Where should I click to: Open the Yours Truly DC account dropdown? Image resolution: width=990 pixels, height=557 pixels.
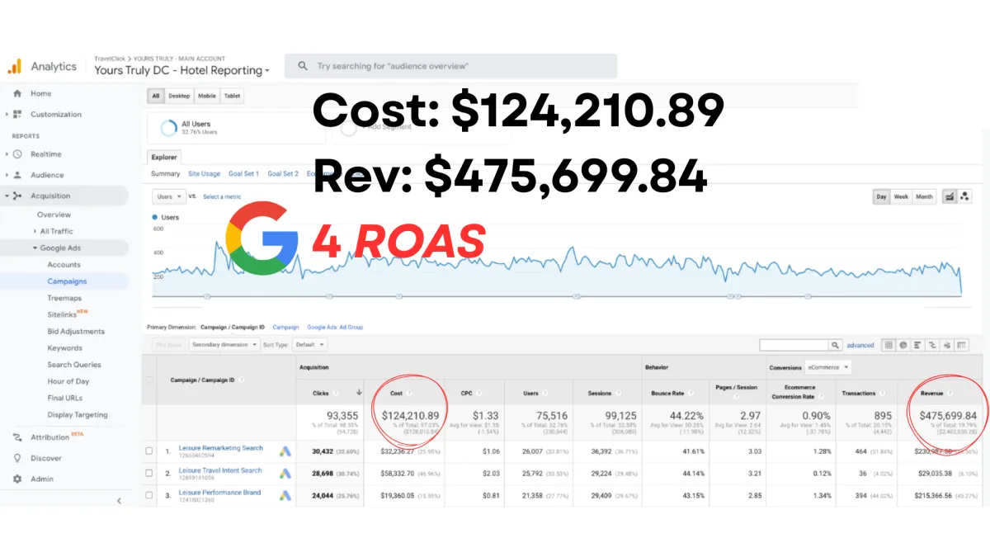[x=181, y=71]
